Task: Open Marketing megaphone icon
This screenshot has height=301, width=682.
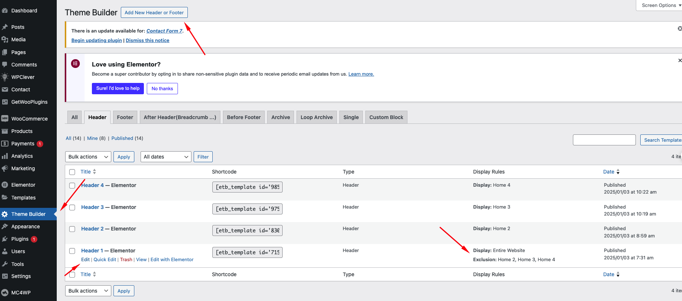Action: [x=5, y=168]
